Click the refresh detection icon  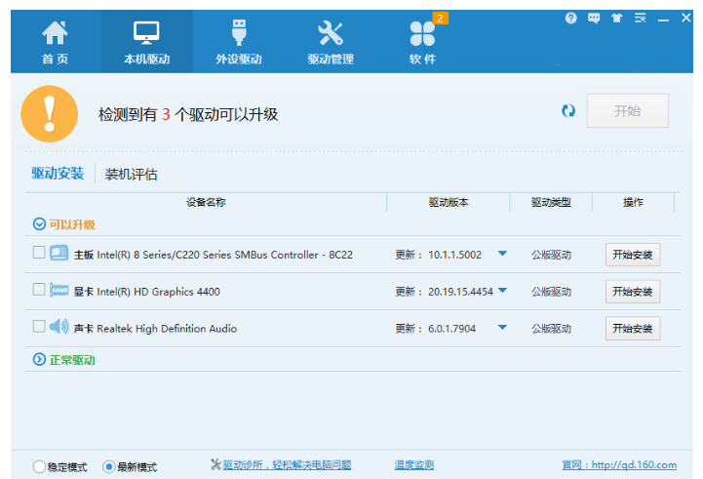[568, 111]
